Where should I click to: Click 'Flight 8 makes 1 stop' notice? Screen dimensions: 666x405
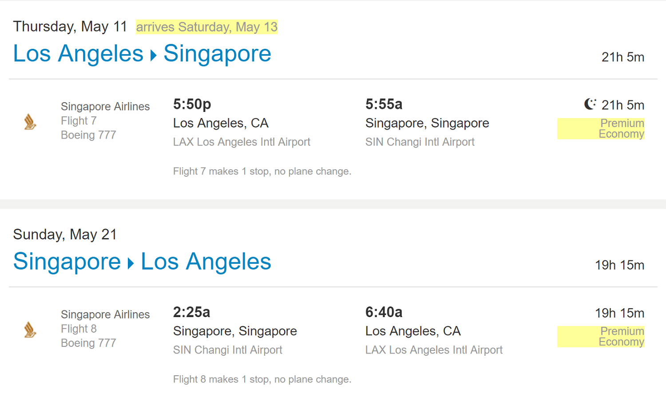pos(262,379)
